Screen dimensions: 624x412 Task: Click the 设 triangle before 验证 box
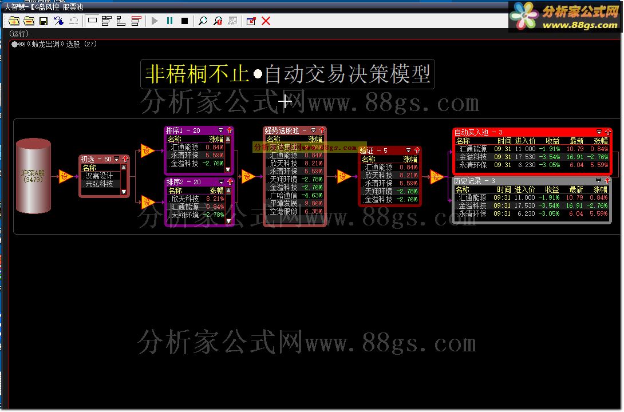[x=343, y=176]
